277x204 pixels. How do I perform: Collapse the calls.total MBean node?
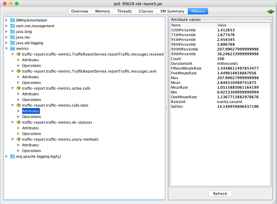pyautogui.click(x=12, y=105)
